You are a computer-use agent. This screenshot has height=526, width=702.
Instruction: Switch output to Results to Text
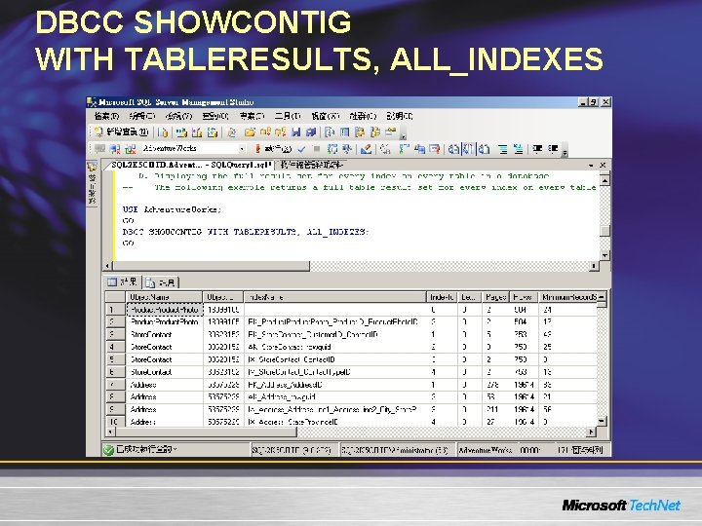click(x=453, y=148)
